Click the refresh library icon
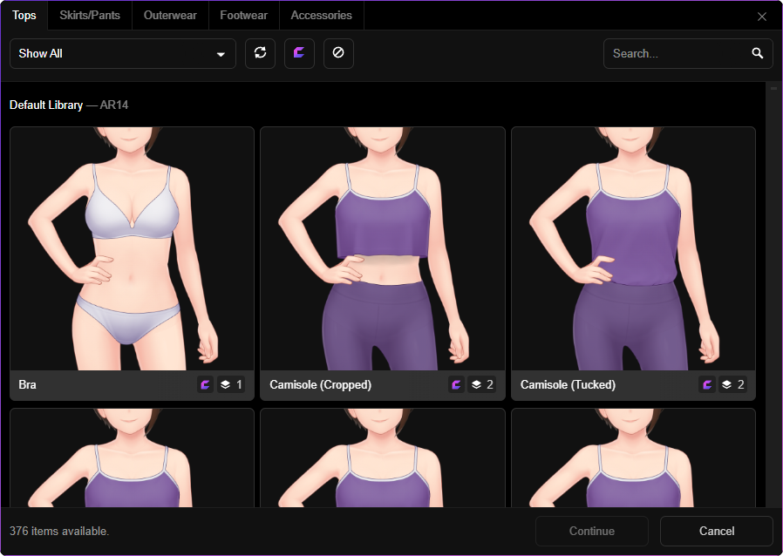This screenshot has width=783, height=556. pos(260,53)
